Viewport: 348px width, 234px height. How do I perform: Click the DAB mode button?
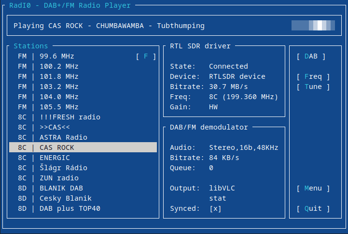pos(311,57)
